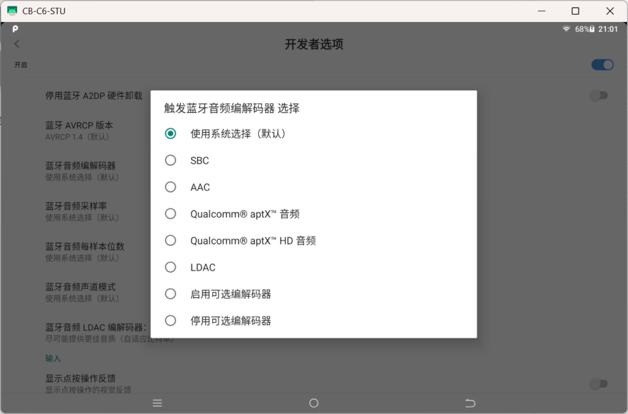Toggle 显示点按操作反馈 switch
The height and width of the screenshot is (414, 628).
point(599,384)
